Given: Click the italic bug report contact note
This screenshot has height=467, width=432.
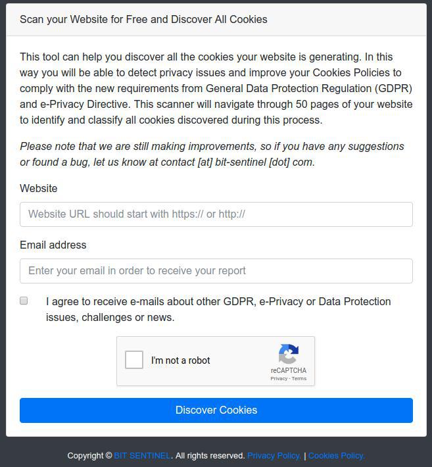Looking at the screenshot, I should pos(212,154).
